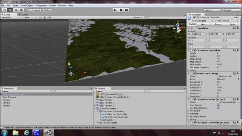This screenshot has width=242, height=136.
Task: Toggle Can Control checkbox
Action: tap(218, 105)
